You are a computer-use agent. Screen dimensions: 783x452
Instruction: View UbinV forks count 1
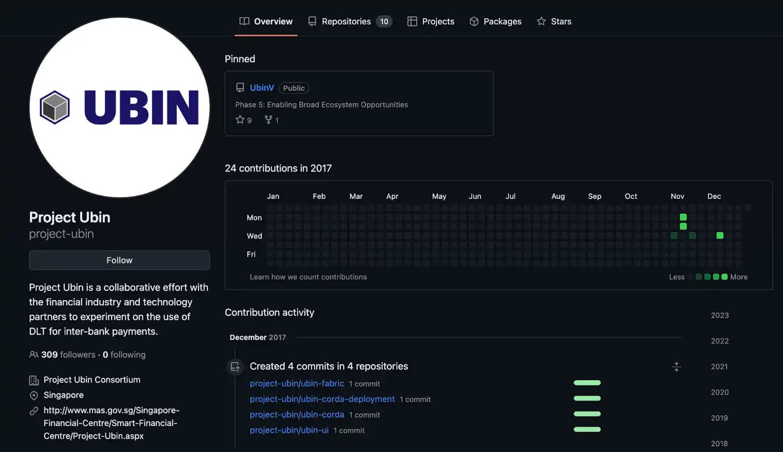point(272,120)
